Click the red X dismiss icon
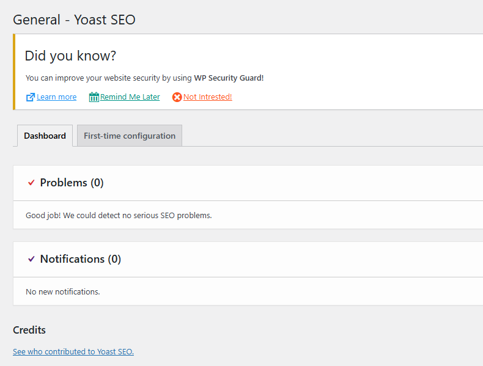The image size is (483, 366). tap(177, 97)
